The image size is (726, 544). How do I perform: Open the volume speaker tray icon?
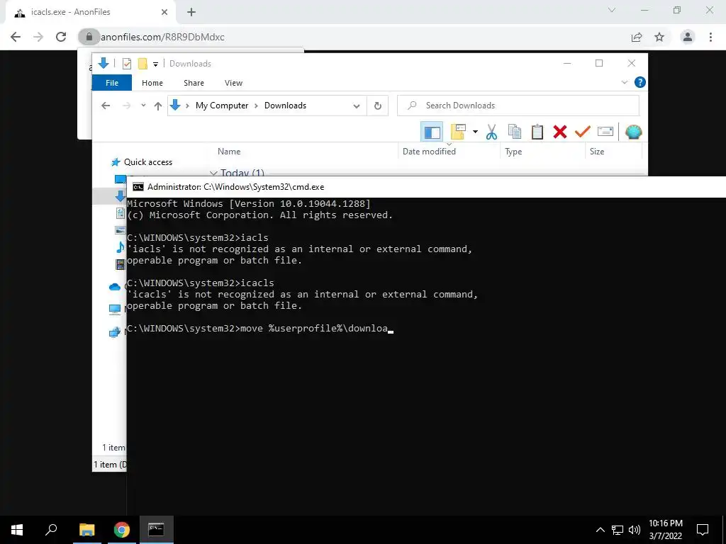635,530
